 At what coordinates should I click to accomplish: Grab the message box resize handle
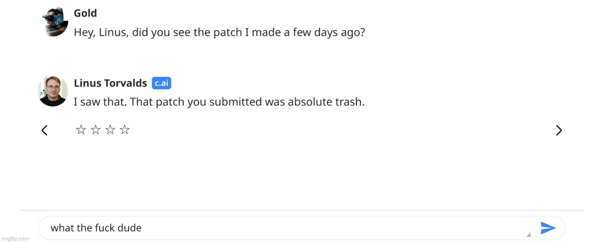pyautogui.click(x=528, y=235)
